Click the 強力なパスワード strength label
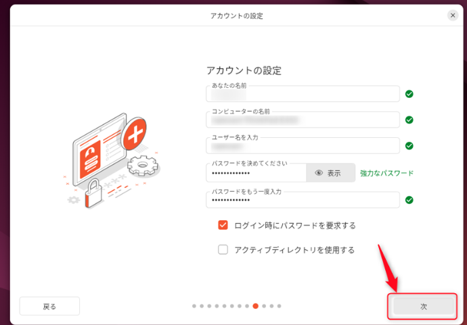The width and height of the screenshot is (467, 325). tap(386, 173)
